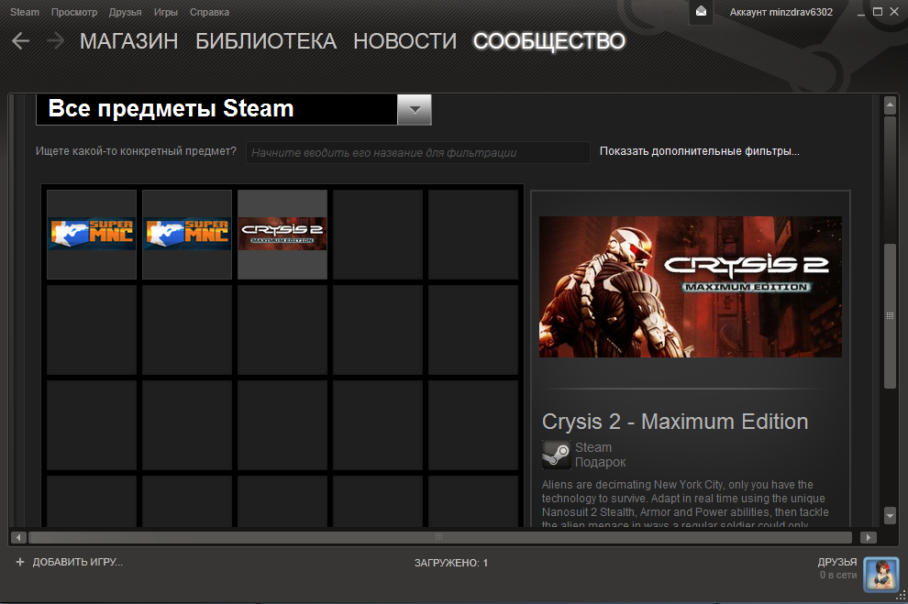Click the plus icon to add game

[x=19, y=562]
